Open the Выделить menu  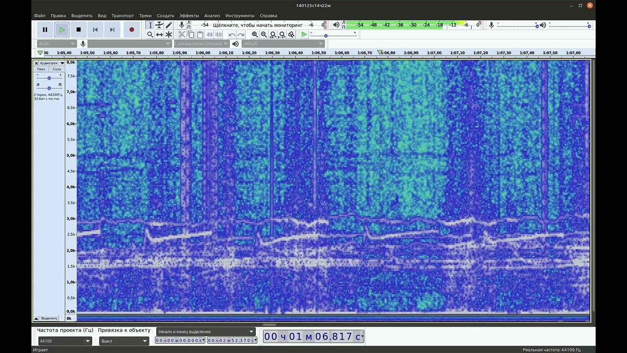pyautogui.click(x=82, y=16)
